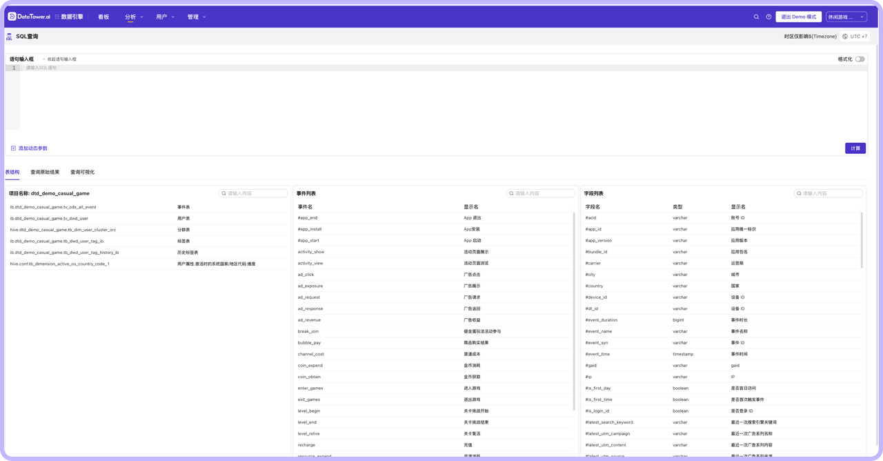Viewport: 883px width, 461px height.
Task: Click search icon in 事件列表 search box
Action: (511, 194)
